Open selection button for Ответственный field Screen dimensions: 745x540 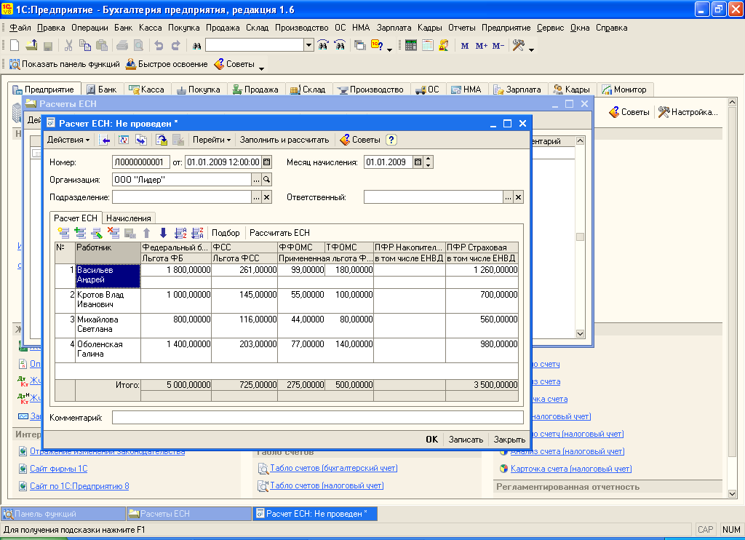(x=509, y=197)
